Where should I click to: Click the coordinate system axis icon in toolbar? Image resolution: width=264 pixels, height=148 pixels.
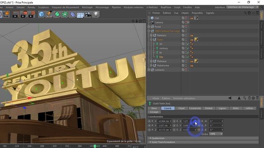[x=7, y=14]
